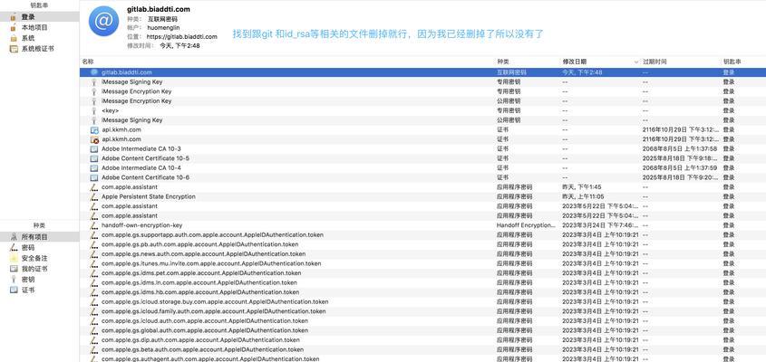Click the key icon beside <key>
Viewport: 766px width, 362px height.
pos(94,110)
